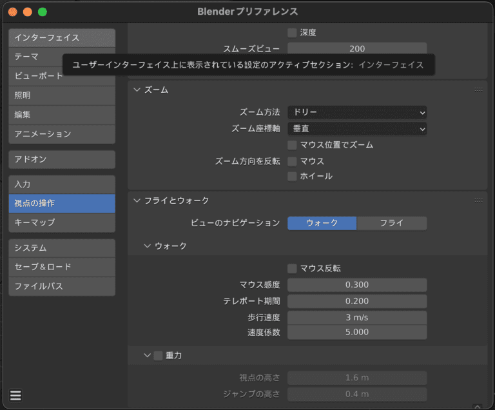Open the 入力 section
The image size is (495, 410).
pos(62,184)
